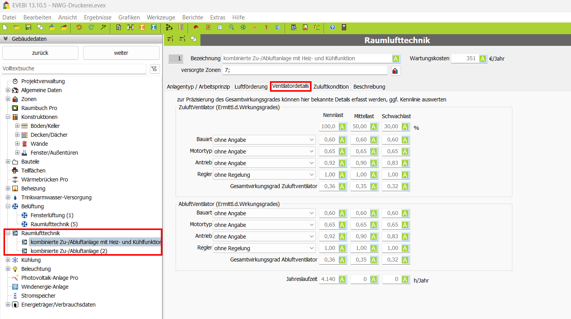Click the weiter button
571x319 pixels.
click(121, 53)
